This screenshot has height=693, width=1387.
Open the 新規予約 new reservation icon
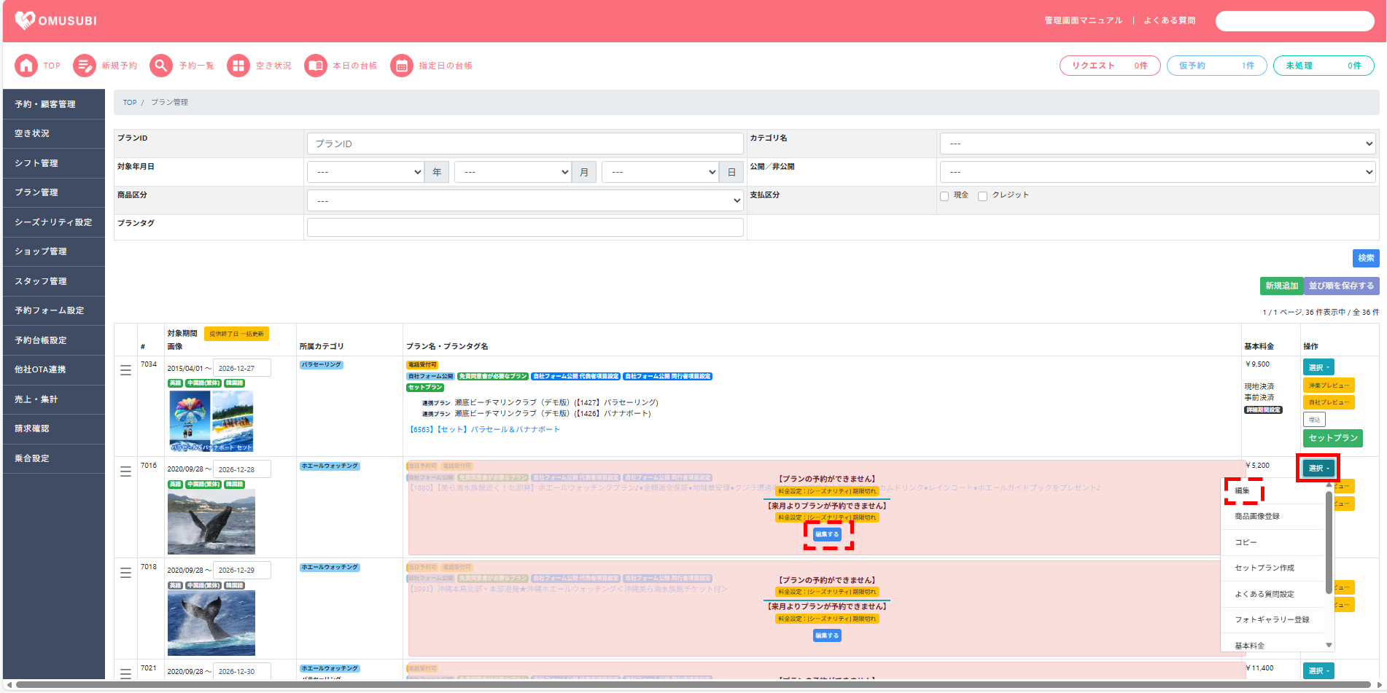85,66
